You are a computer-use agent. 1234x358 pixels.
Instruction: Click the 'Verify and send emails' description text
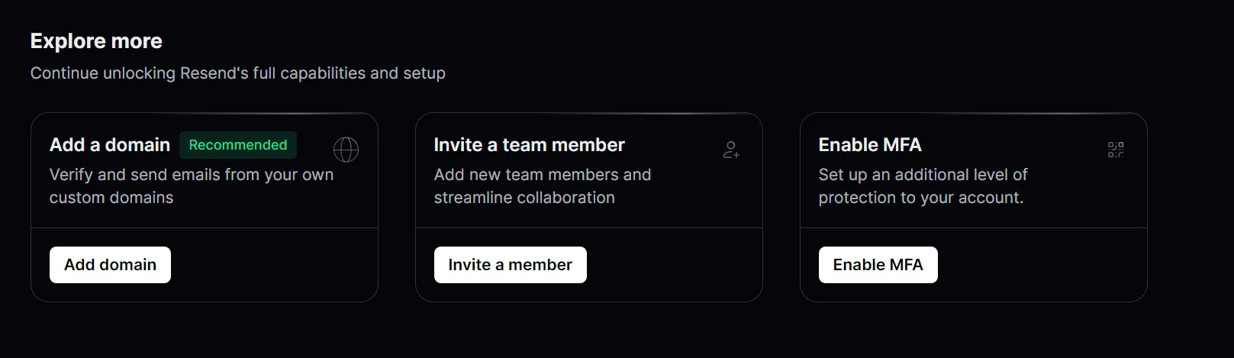(x=192, y=186)
